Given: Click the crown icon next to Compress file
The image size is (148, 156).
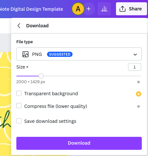Looking at the screenshot, I should 139,106.
